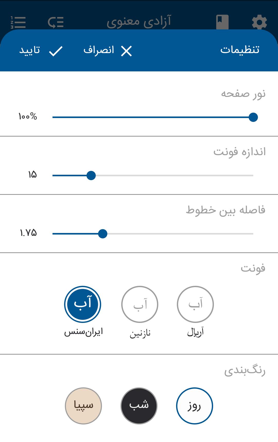Tap the bookmark icon in header
The image size is (278, 442).
[x=222, y=22]
